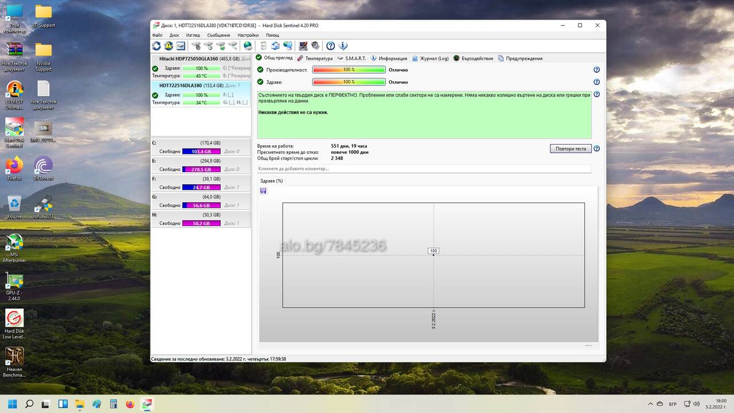Viewport: 734px width, 413px height.
Task: Select the Здраве (%) graph tab
Action: pos(271,181)
